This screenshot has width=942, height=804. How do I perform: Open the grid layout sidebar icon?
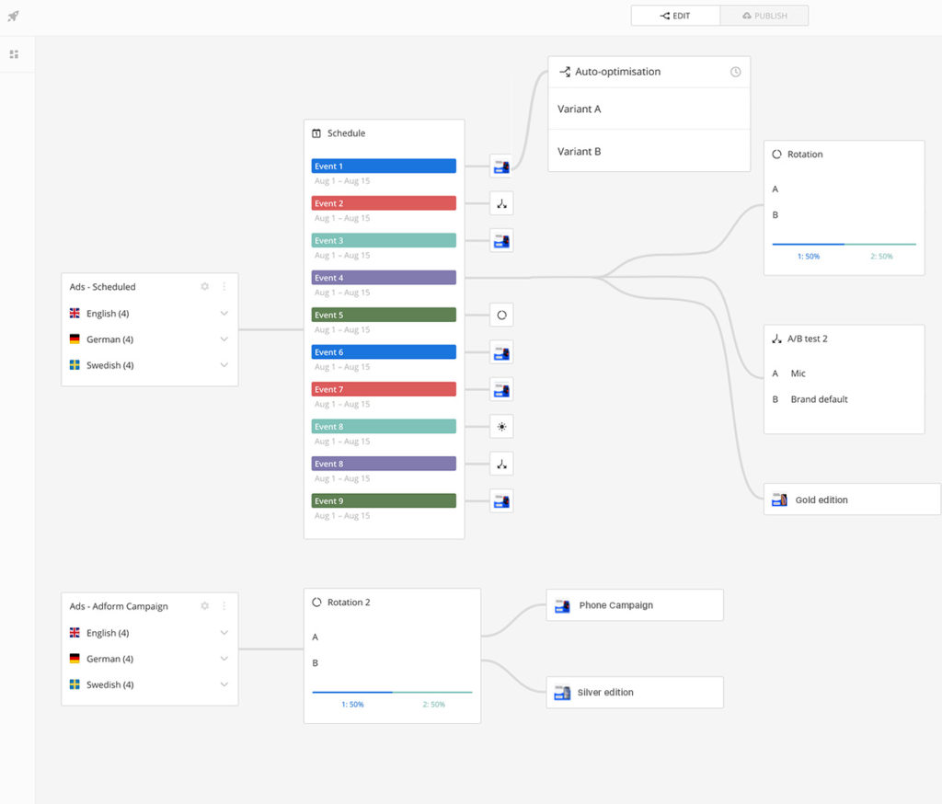point(14,54)
